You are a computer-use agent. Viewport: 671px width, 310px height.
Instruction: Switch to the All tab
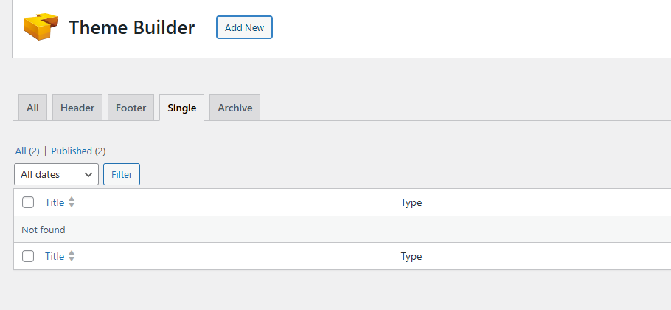tap(32, 108)
